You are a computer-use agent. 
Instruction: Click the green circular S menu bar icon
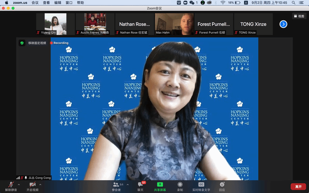[202, 3]
